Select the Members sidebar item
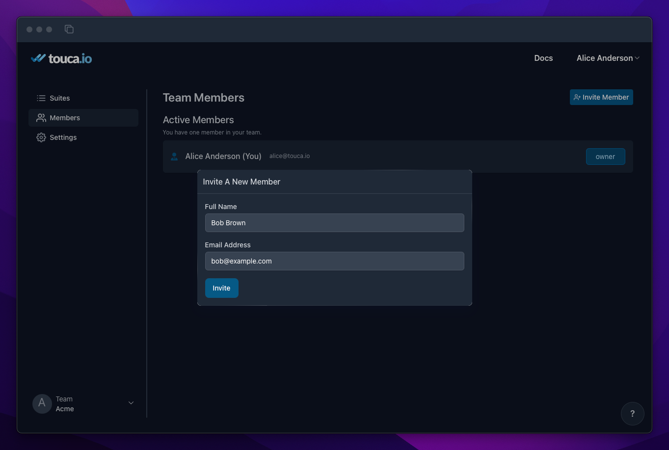 pos(83,118)
